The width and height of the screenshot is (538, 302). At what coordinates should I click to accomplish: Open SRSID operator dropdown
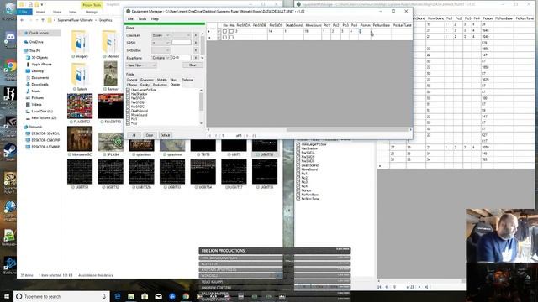tap(161, 43)
